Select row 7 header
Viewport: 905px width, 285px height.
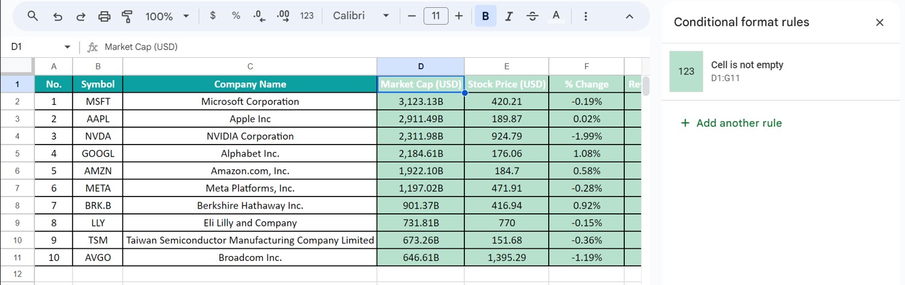(17, 188)
